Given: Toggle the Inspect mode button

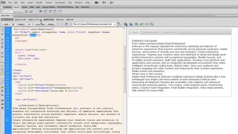Looking at the screenshot, I should click(x=51, y=24).
